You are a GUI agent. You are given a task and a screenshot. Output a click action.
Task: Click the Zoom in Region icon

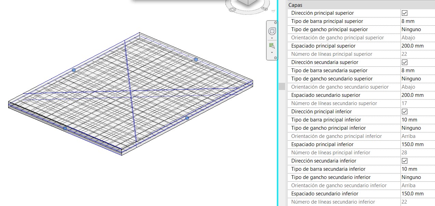pos(272,46)
